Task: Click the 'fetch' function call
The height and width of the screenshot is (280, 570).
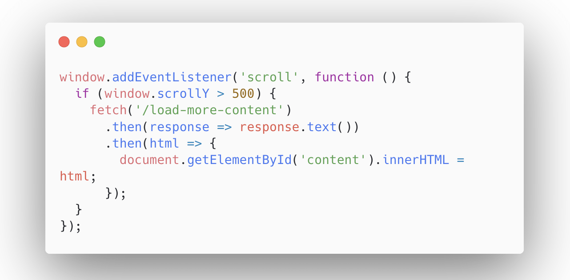Action: click(108, 110)
